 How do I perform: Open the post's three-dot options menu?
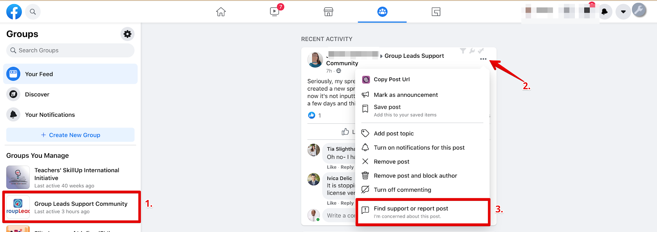tap(483, 59)
